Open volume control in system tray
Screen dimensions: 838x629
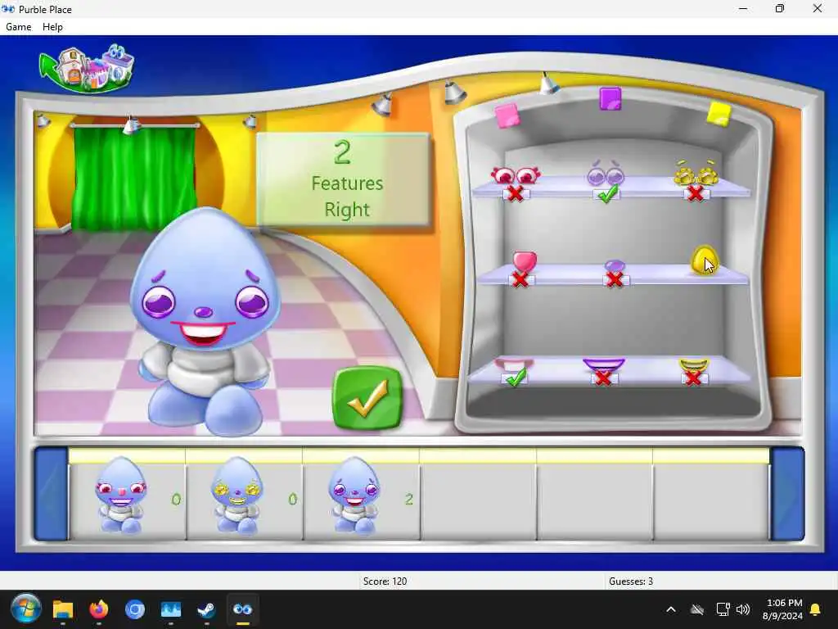tap(743, 609)
